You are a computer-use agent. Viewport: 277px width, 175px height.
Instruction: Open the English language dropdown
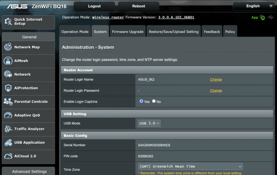254,6
